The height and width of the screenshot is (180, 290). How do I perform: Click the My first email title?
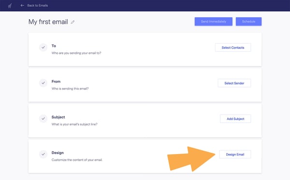click(48, 22)
